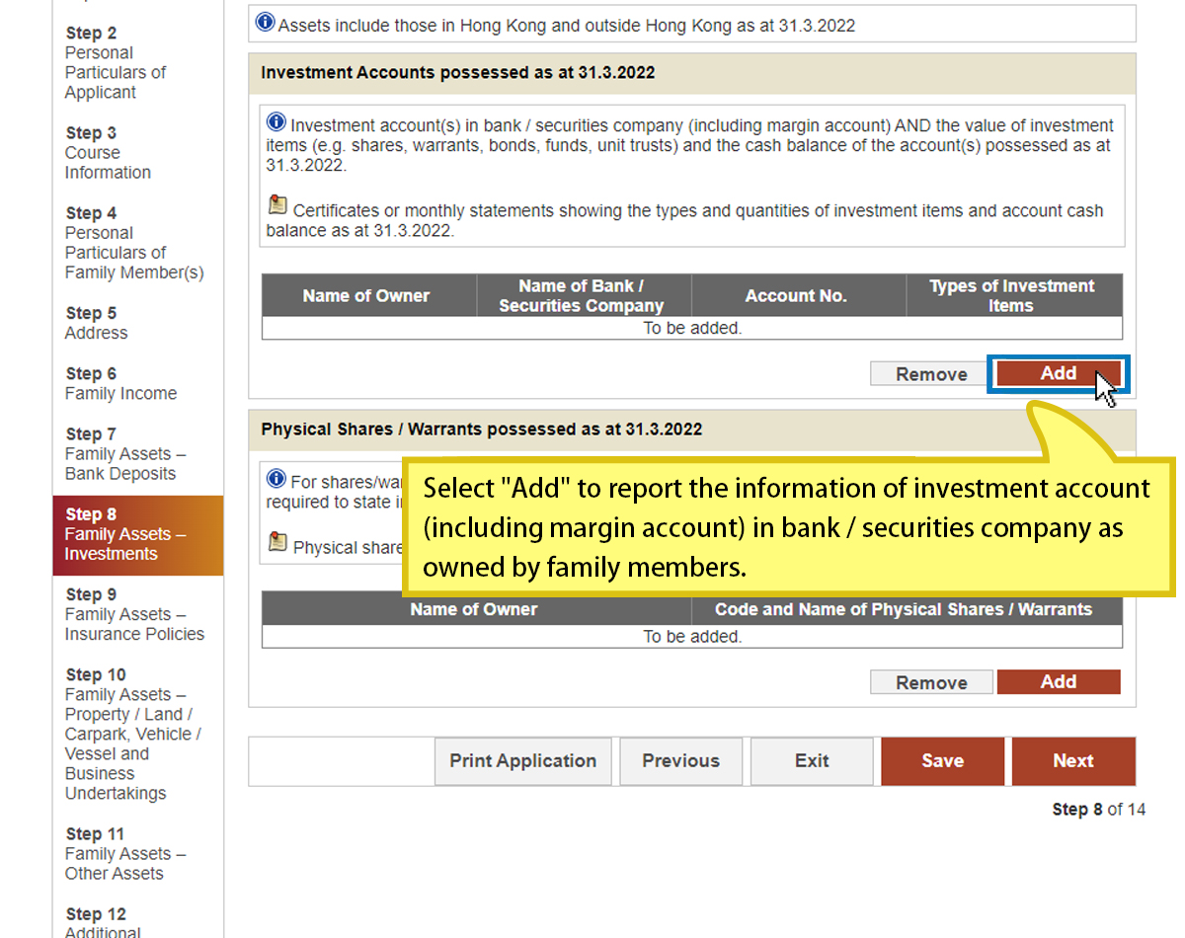Click the Save button
This screenshot has height=938, width=1185.
pos(942,761)
